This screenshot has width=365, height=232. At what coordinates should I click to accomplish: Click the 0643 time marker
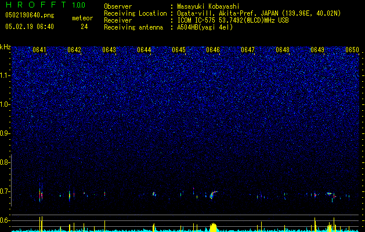109,50
